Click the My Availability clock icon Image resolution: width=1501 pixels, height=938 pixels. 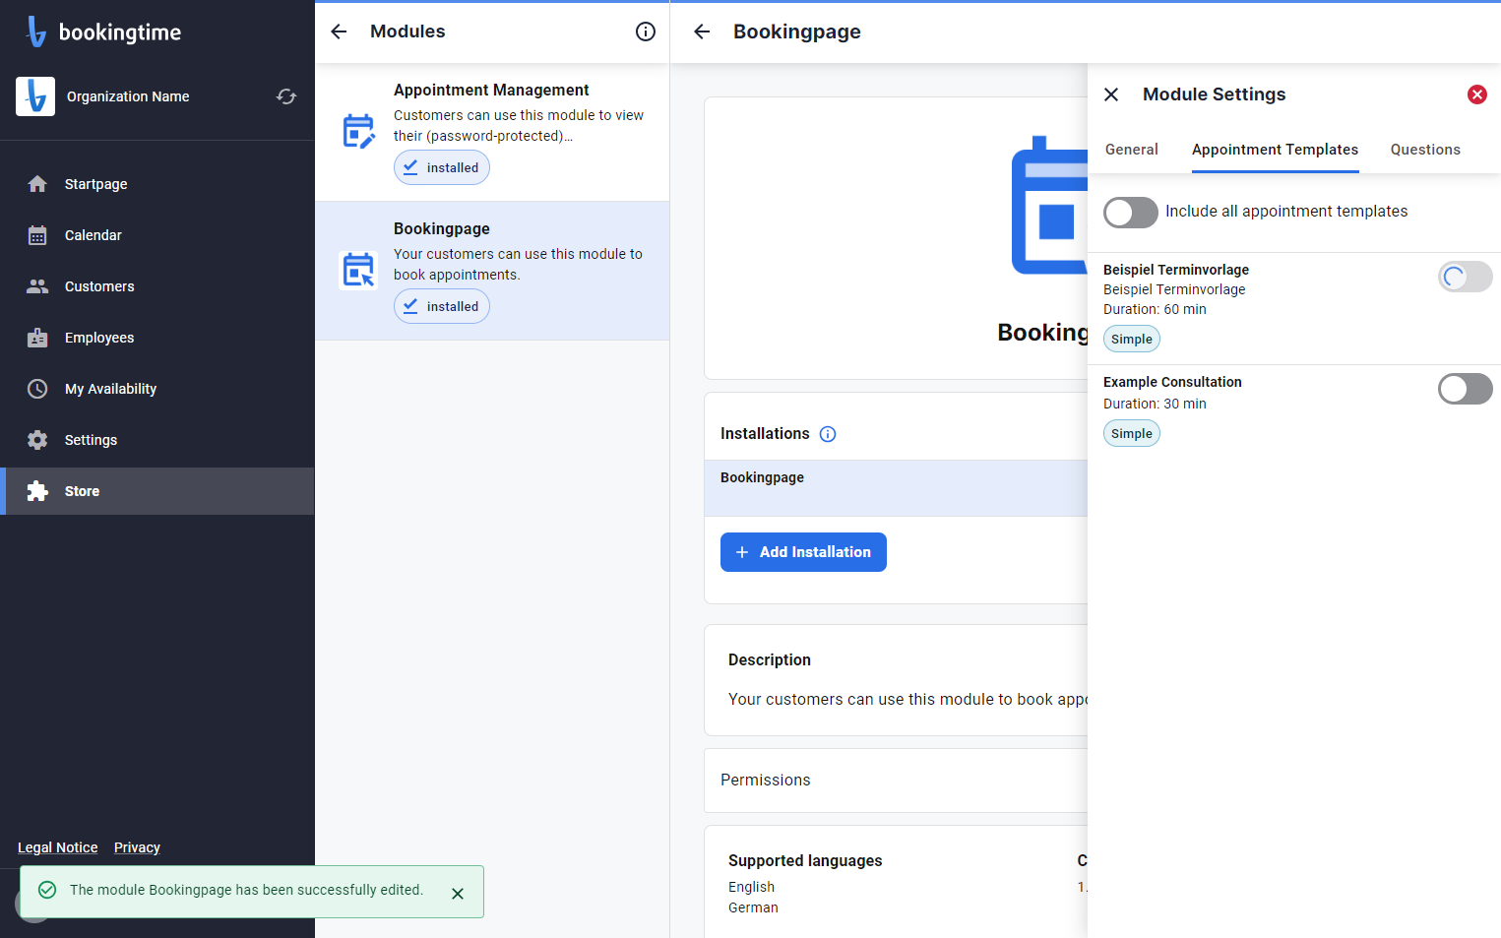pyautogui.click(x=37, y=389)
